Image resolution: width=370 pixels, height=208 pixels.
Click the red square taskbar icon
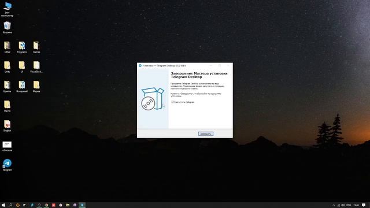(x=54, y=205)
